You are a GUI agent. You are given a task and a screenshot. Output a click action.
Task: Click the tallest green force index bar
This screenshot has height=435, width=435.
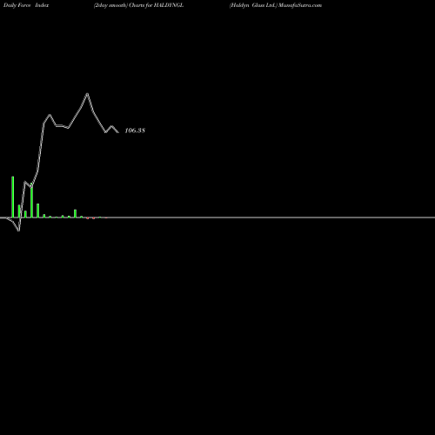pos(13,197)
